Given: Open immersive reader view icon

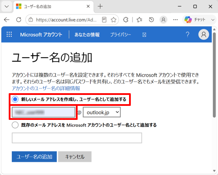Looking at the screenshot, I should [x=104, y=20].
